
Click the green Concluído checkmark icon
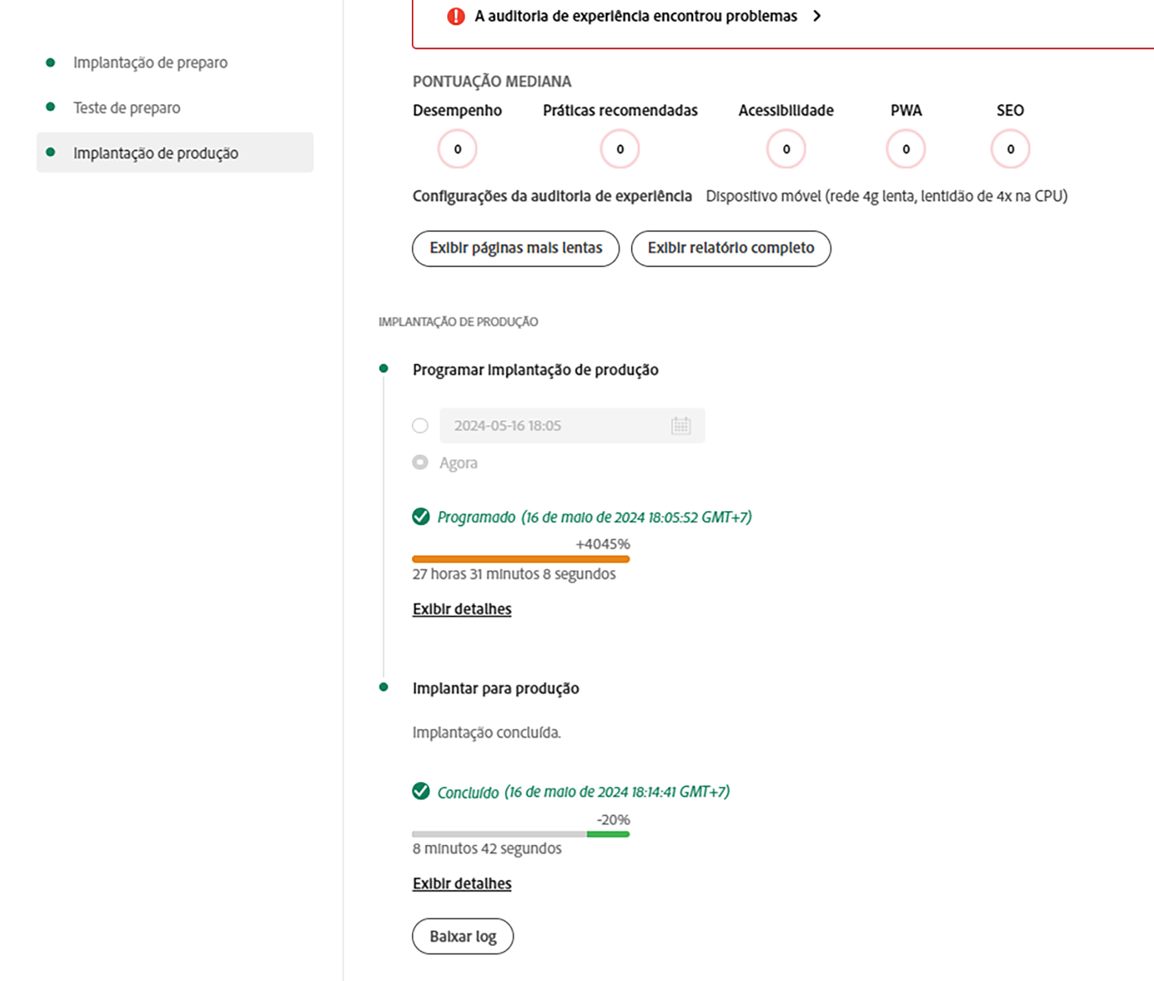pyautogui.click(x=421, y=791)
